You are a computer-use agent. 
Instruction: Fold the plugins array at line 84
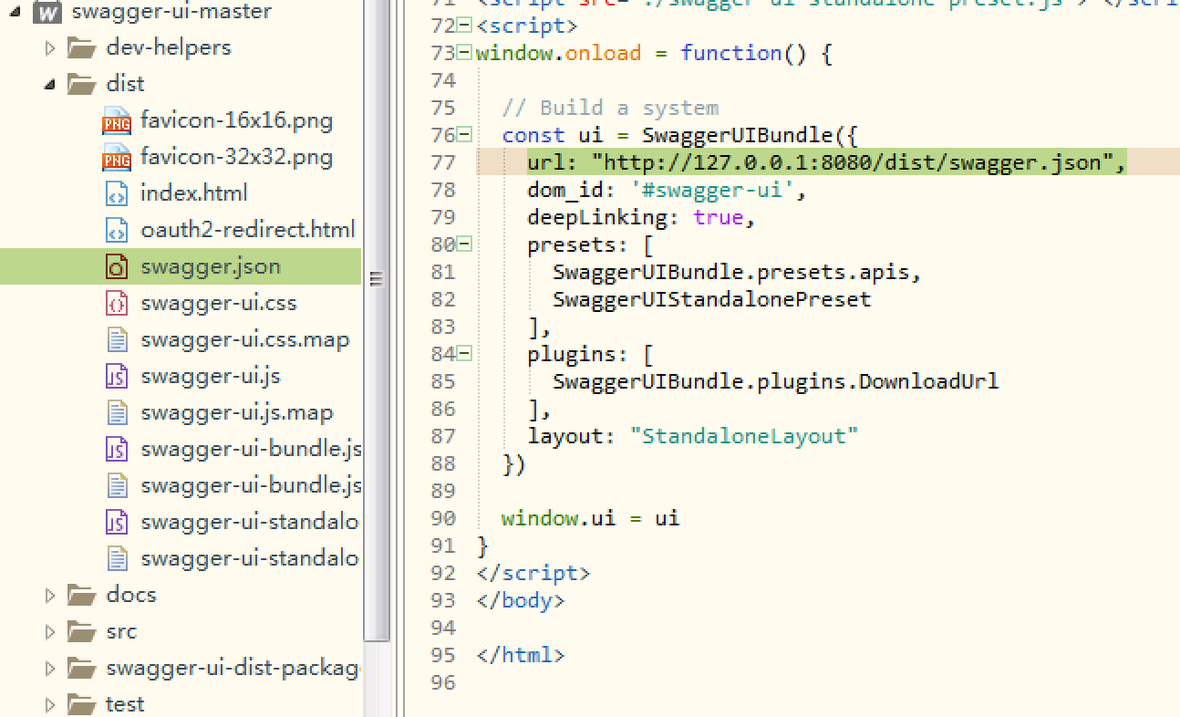464,354
